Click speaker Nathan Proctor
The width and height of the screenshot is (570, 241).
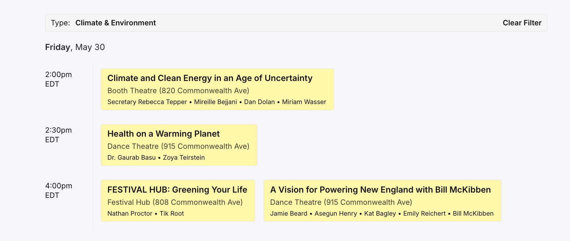[130, 214]
